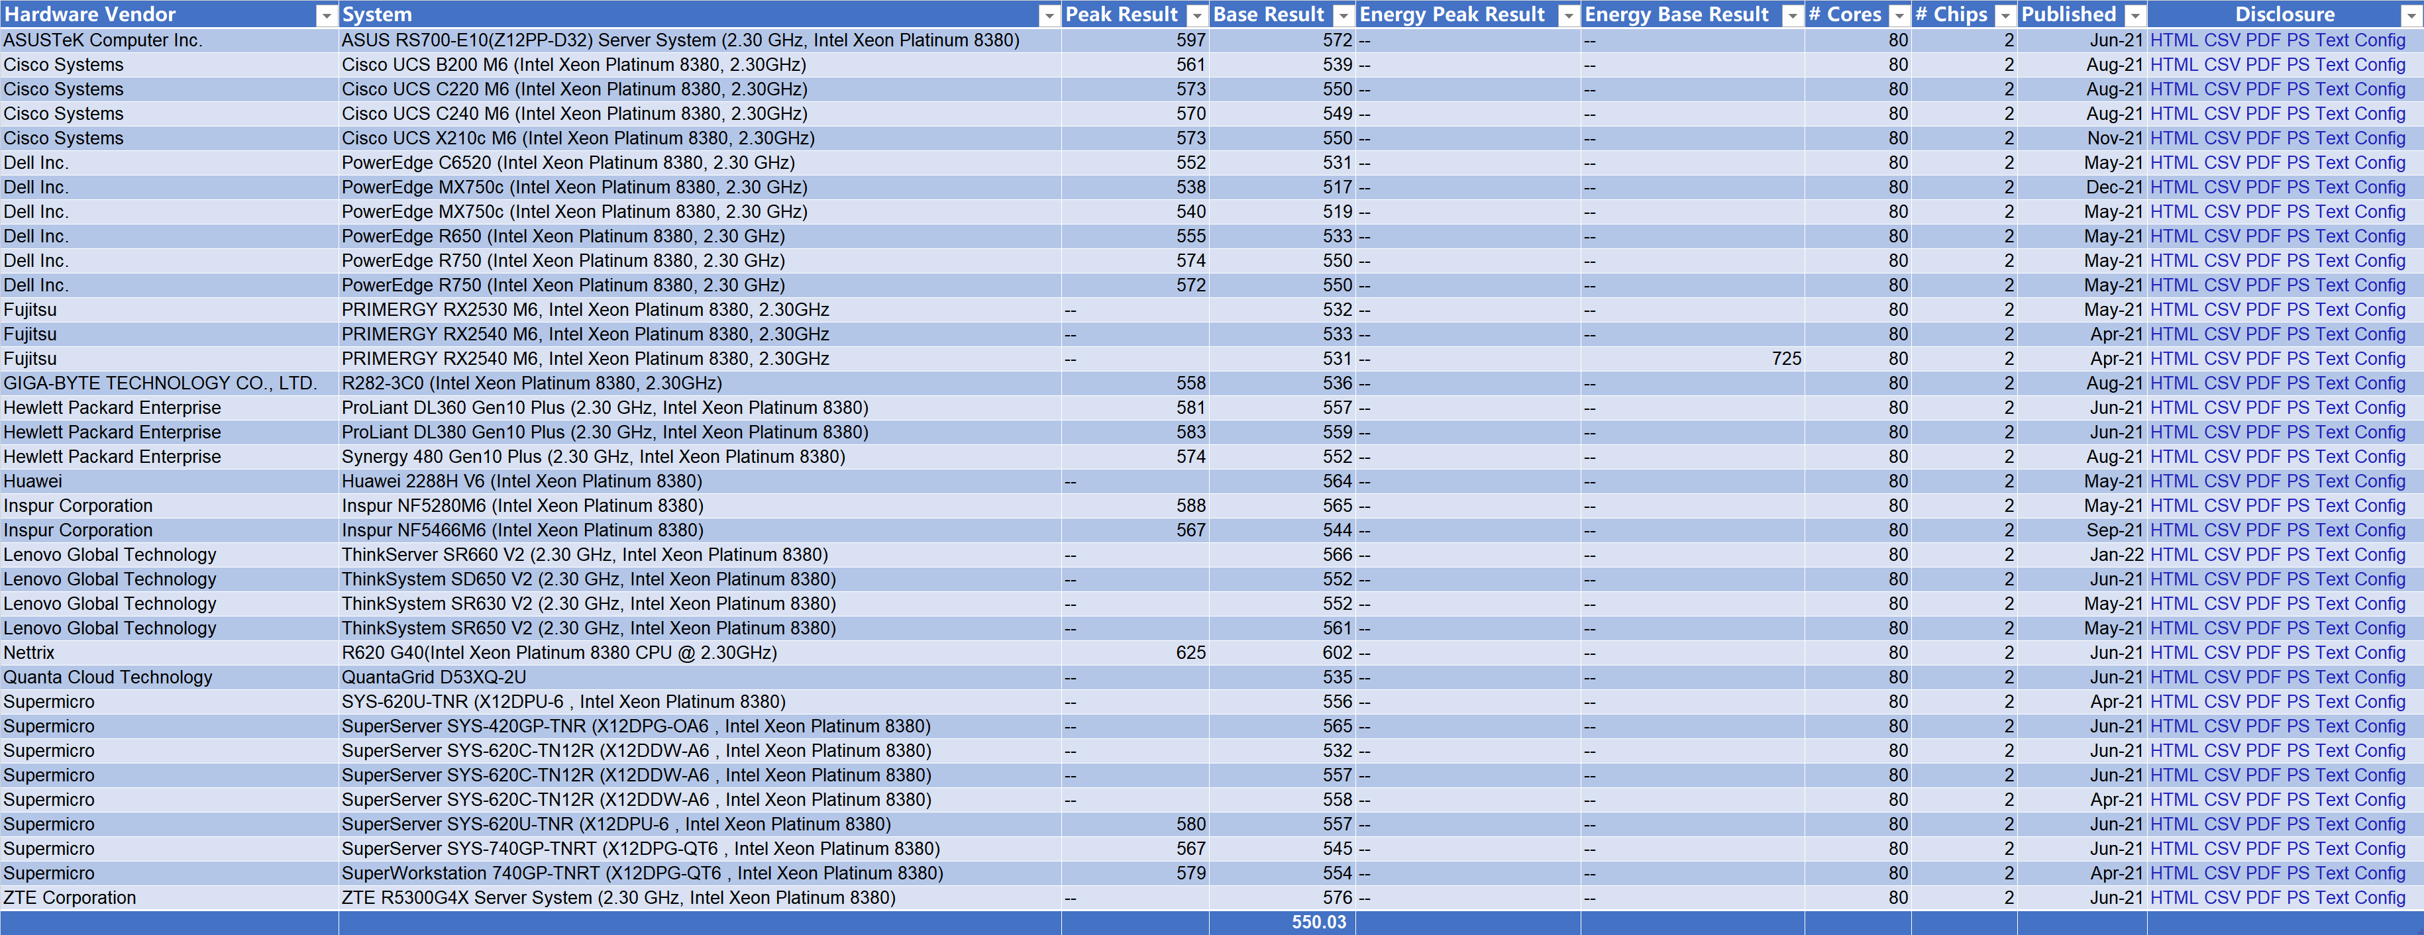Open Config link for ZTE Corporation row
Screen dimensions: 2424x935
pyautogui.click(x=2379, y=899)
